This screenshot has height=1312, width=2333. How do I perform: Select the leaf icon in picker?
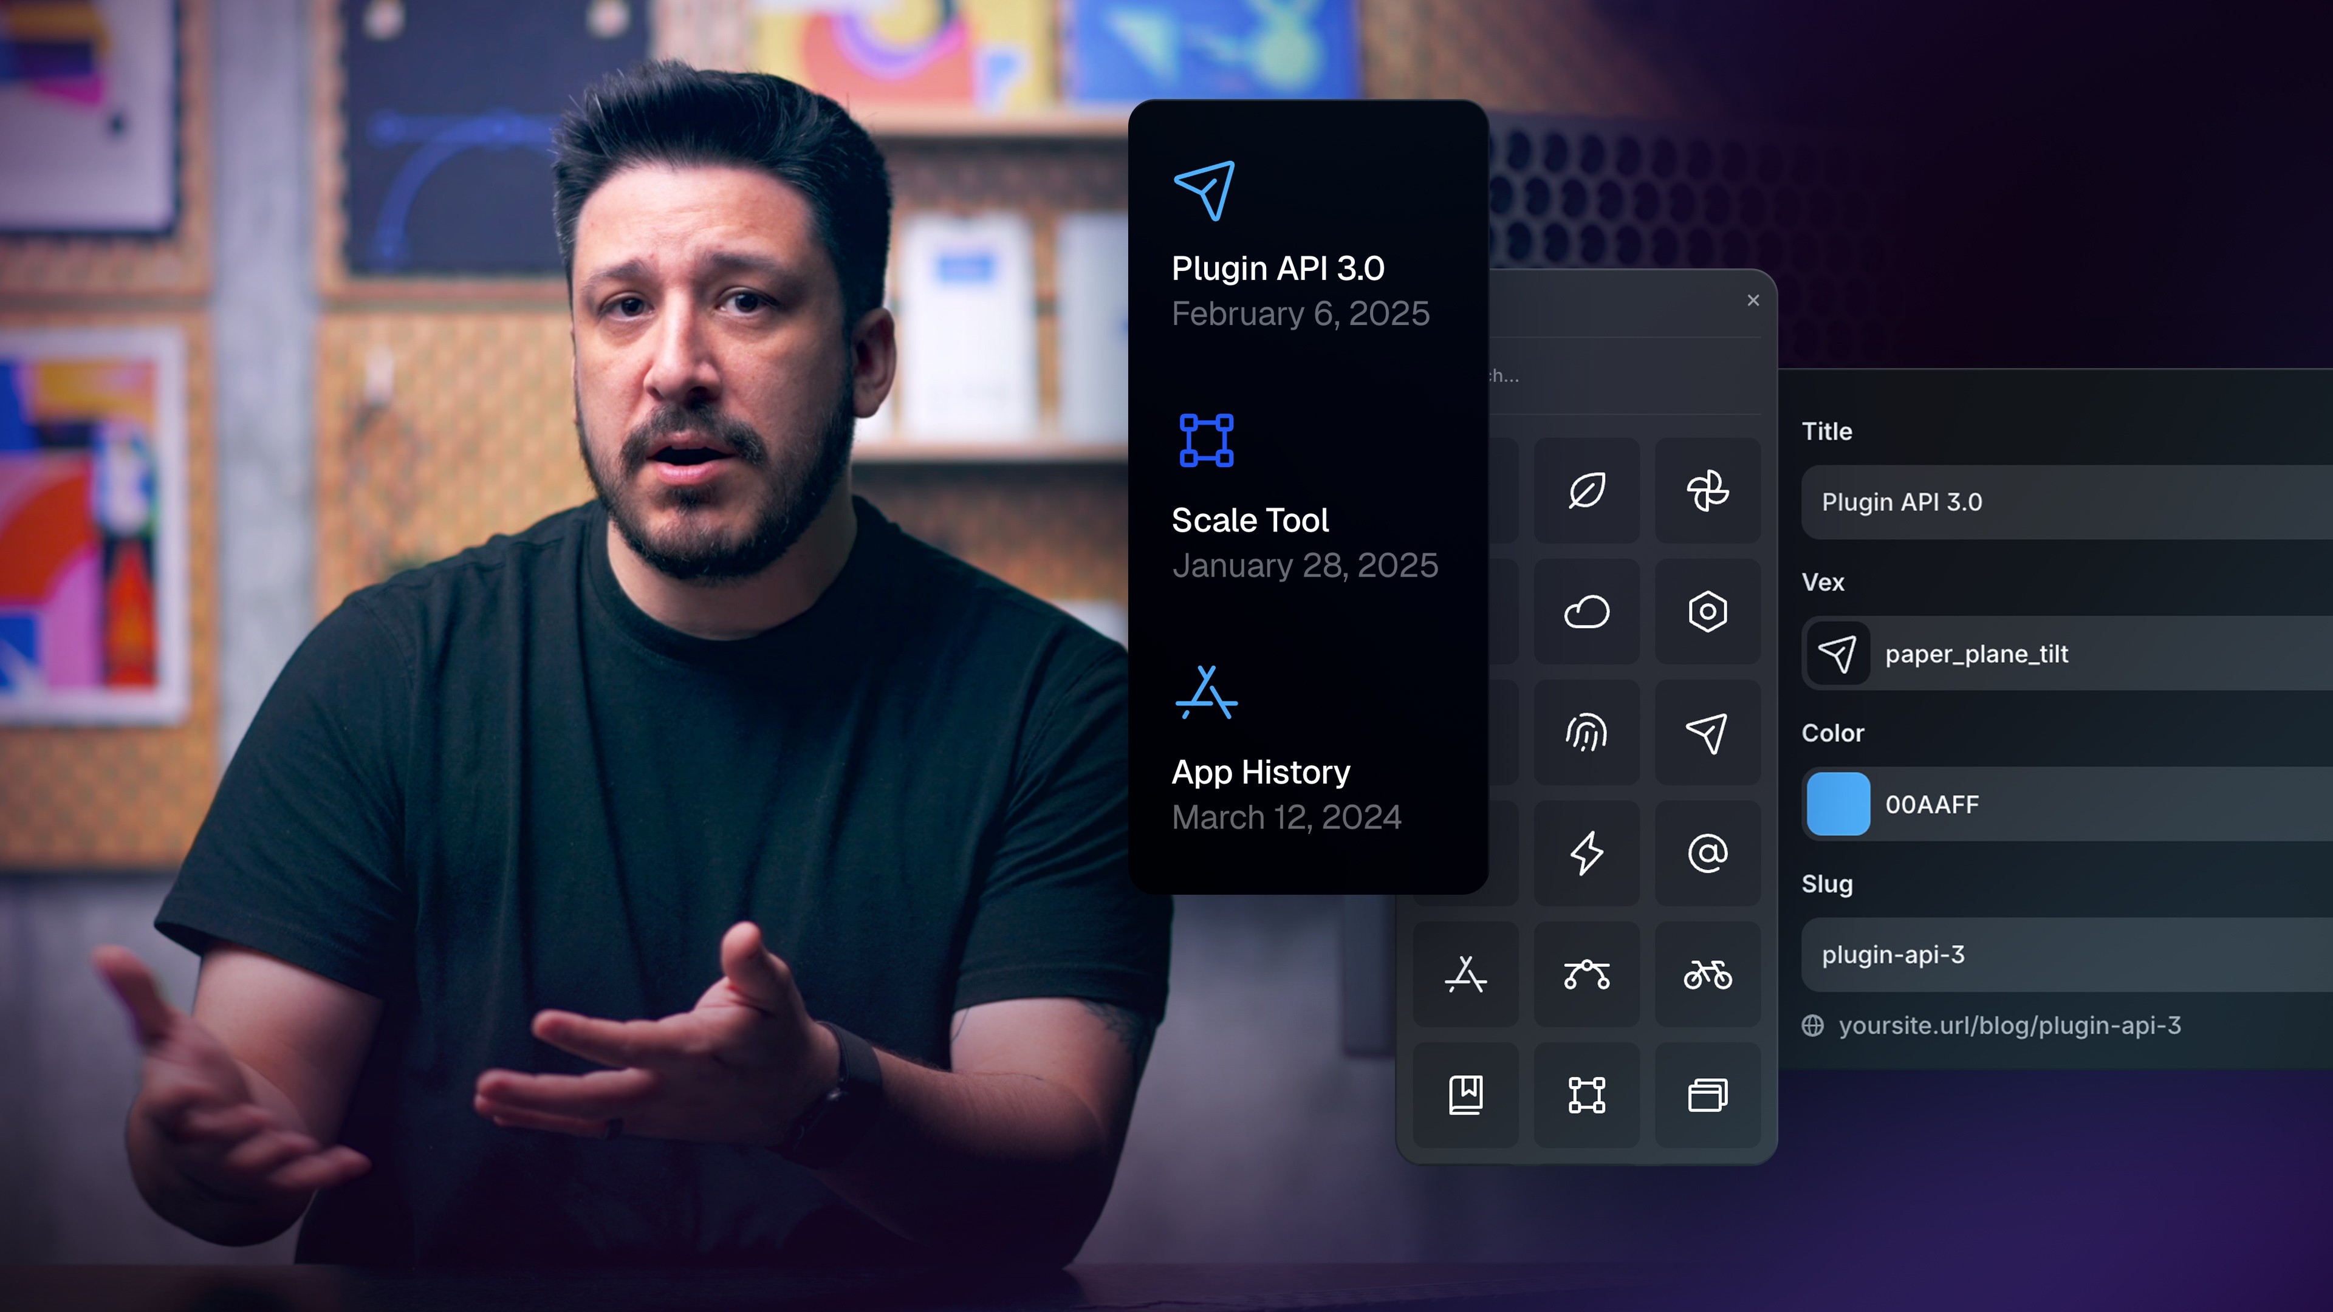click(x=1586, y=491)
